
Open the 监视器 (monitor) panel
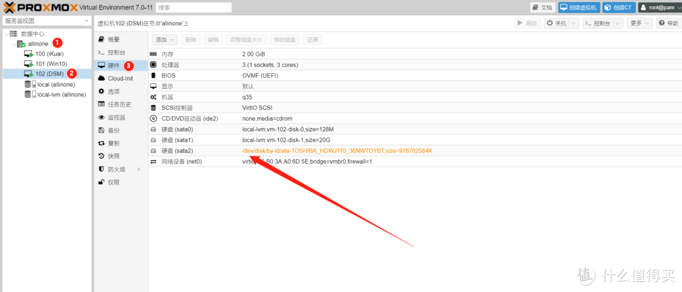coord(116,117)
